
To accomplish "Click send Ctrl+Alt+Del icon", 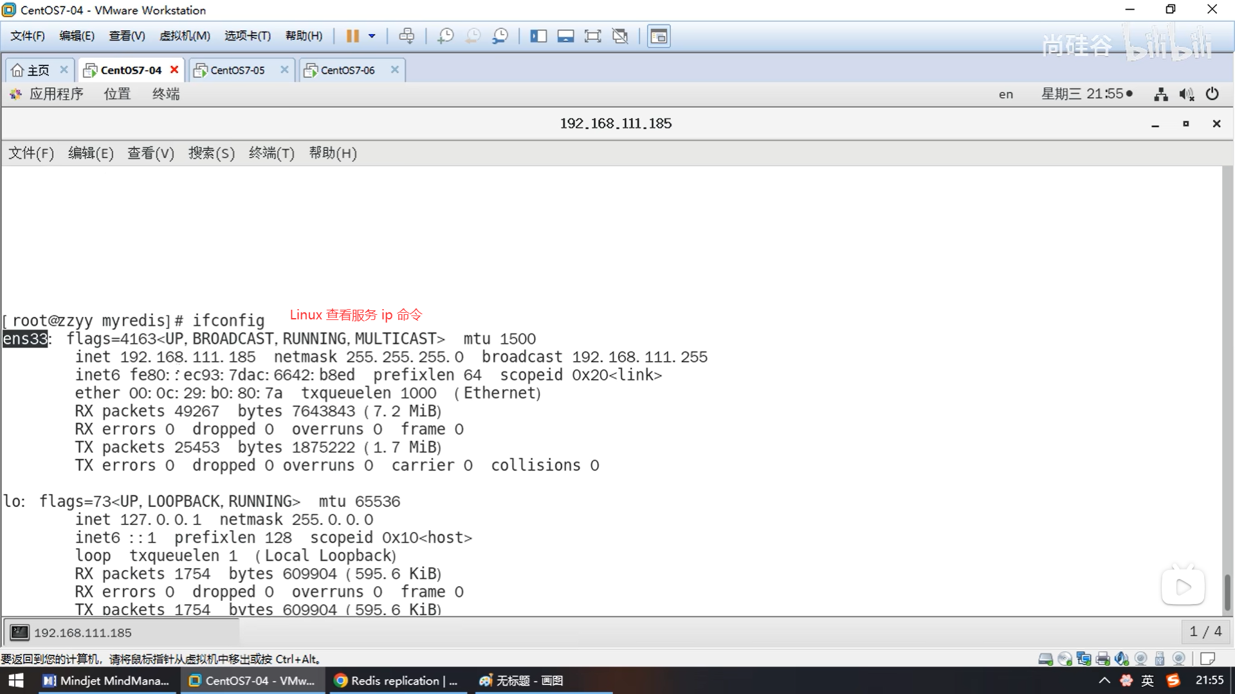I will (407, 36).
